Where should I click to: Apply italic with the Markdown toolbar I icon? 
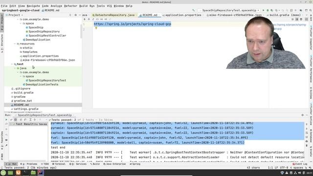[x=93, y=20]
